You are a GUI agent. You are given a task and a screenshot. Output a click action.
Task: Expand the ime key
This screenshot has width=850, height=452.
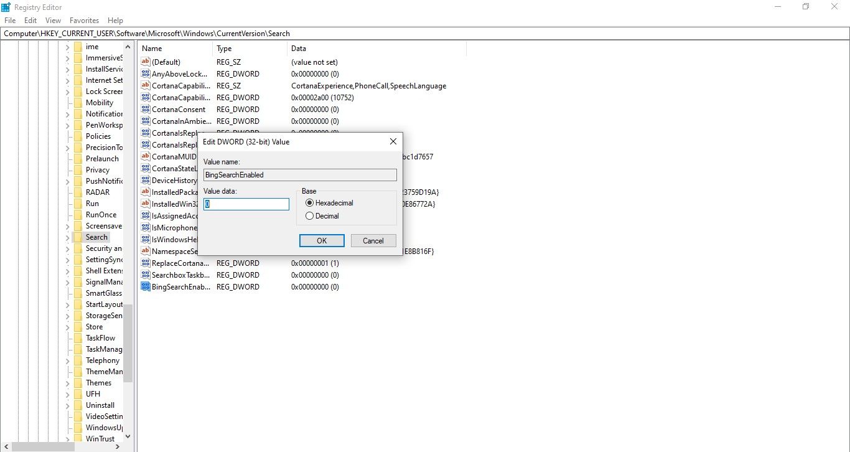(67, 47)
